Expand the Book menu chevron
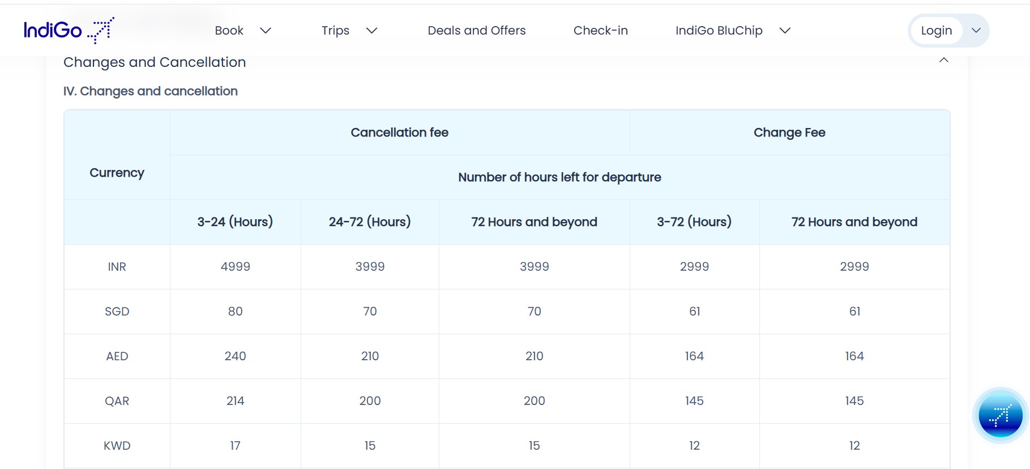This screenshot has height=469, width=1030. (266, 31)
